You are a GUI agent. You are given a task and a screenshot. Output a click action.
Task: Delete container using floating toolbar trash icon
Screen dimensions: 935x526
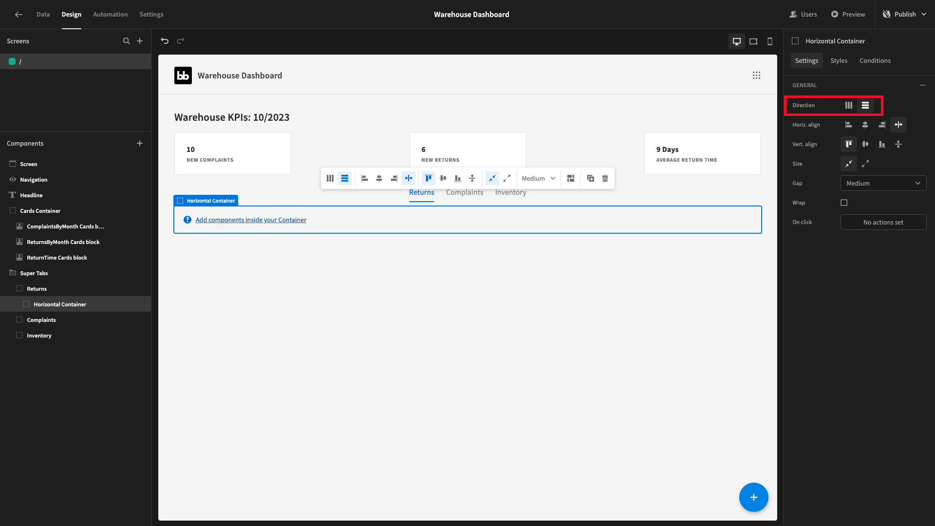tap(605, 178)
